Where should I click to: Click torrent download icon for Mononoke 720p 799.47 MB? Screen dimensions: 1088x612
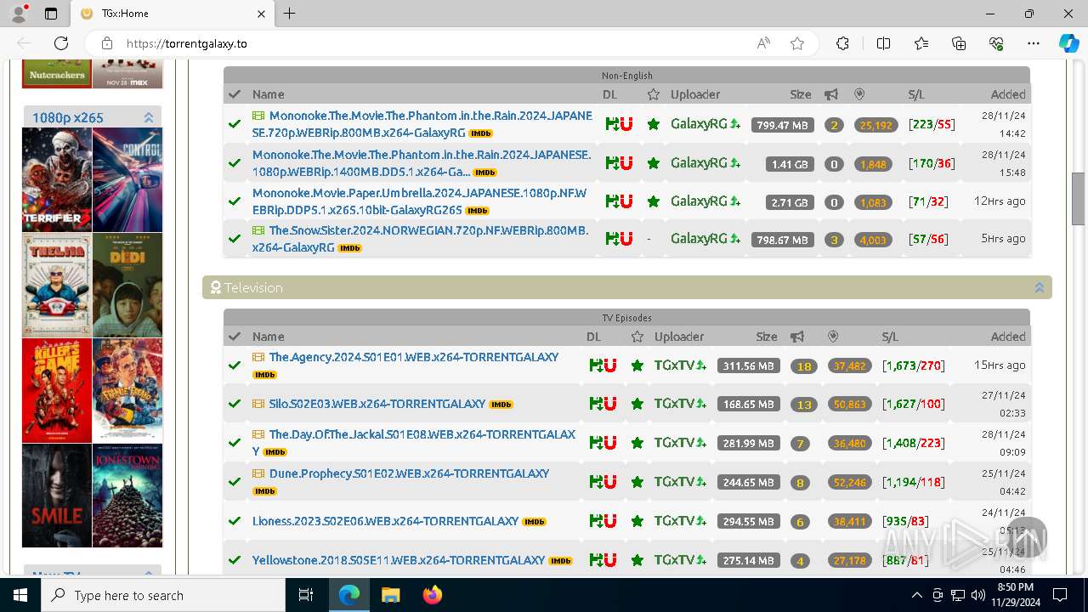[611, 124]
